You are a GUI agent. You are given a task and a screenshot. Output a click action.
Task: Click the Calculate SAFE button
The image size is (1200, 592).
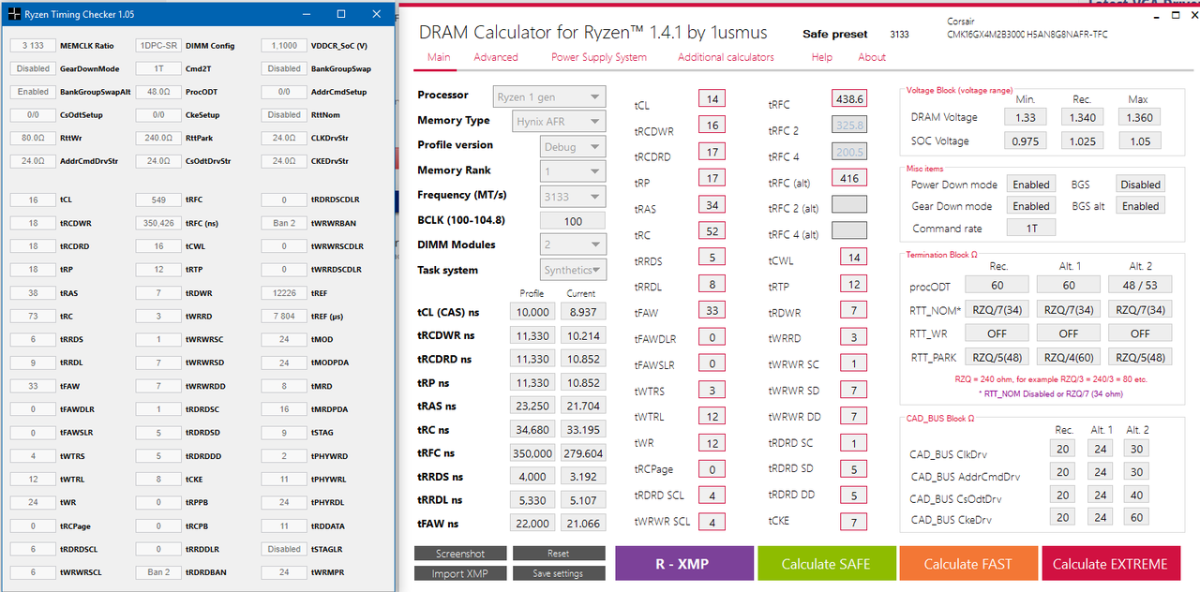827,563
